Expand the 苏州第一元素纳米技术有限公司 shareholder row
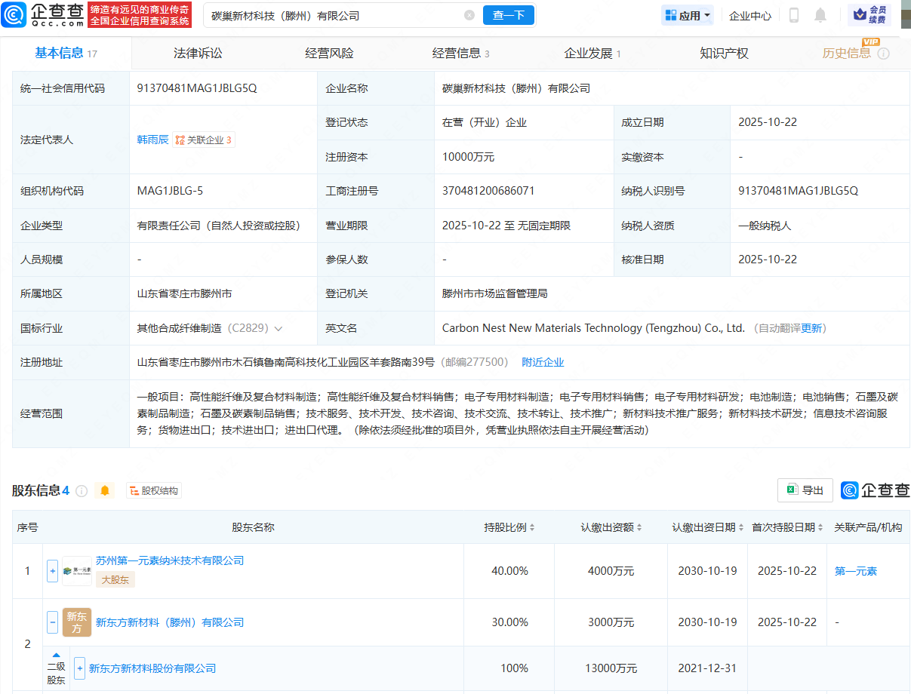 [x=52, y=571]
